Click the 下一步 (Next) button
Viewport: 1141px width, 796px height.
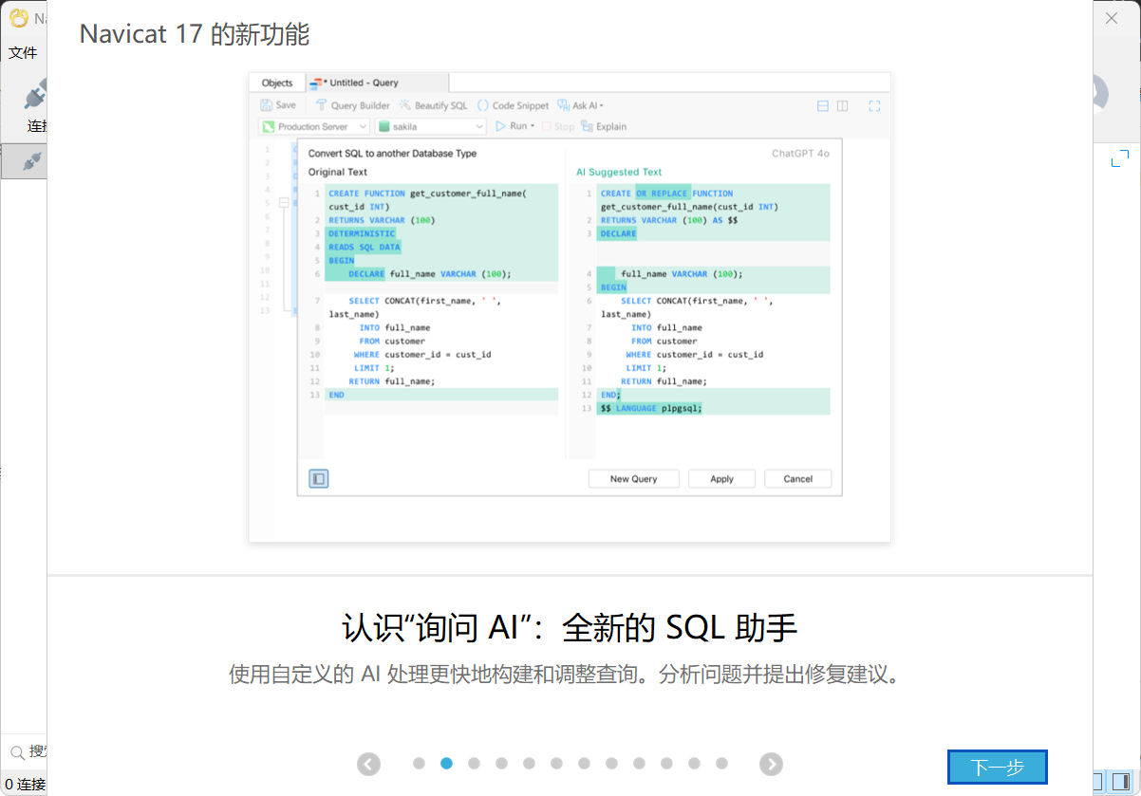(x=997, y=767)
